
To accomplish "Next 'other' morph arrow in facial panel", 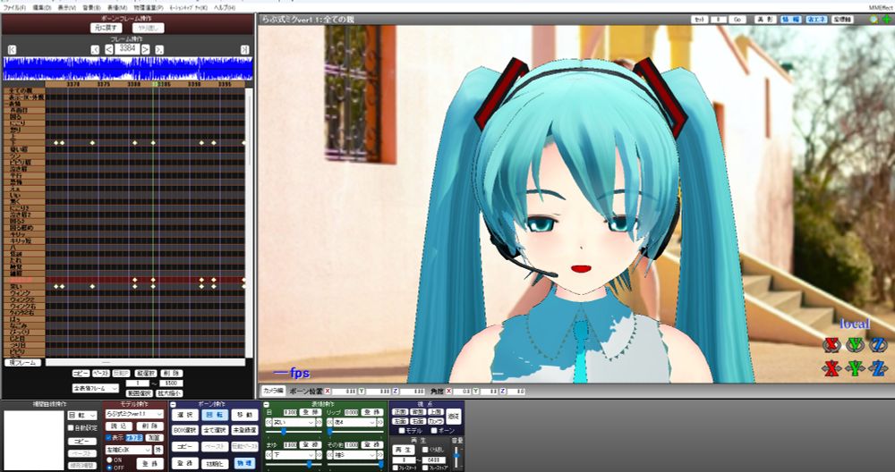I will pos(380,455).
